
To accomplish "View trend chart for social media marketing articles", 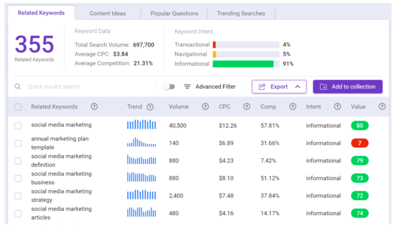I will (x=141, y=212).
